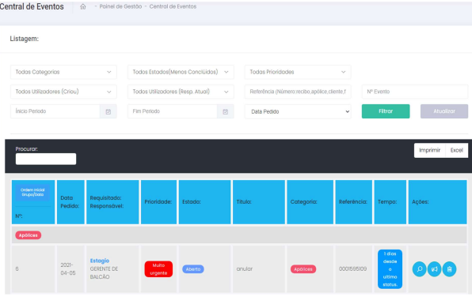Export the table with Excel button
The width and height of the screenshot is (472, 304).
[456, 150]
